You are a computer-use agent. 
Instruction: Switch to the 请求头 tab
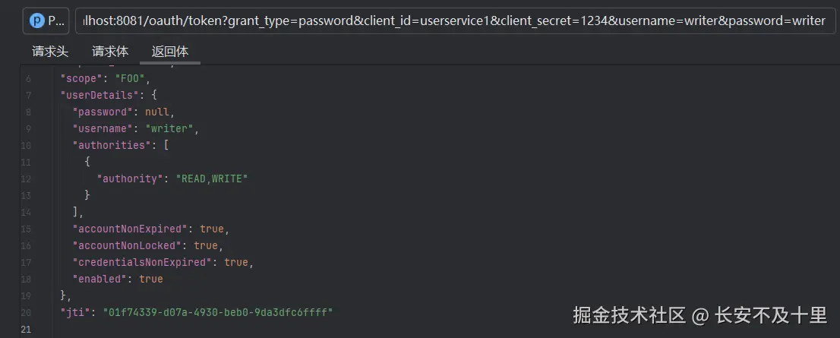[50, 52]
